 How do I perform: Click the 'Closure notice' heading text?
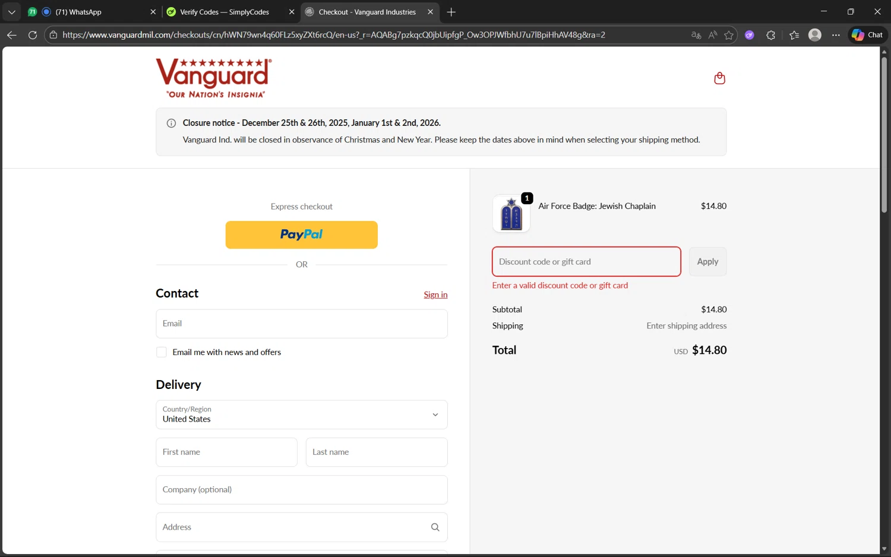[x=312, y=123]
